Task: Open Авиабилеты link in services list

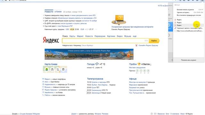Action: click(49, 92)
